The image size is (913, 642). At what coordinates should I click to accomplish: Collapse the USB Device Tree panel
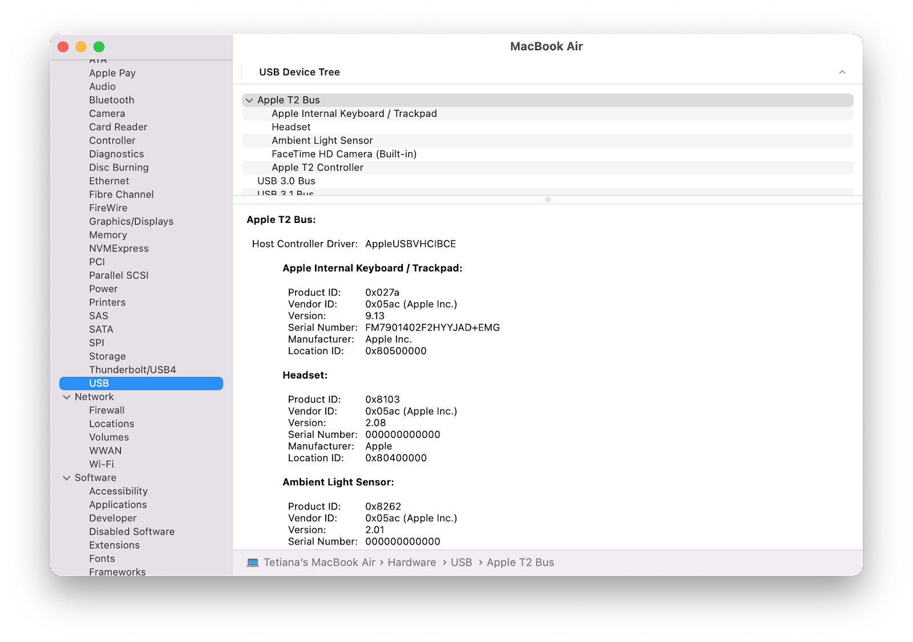842,72
